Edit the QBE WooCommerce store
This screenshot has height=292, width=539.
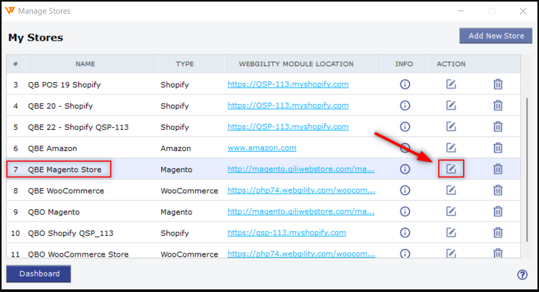451,190
